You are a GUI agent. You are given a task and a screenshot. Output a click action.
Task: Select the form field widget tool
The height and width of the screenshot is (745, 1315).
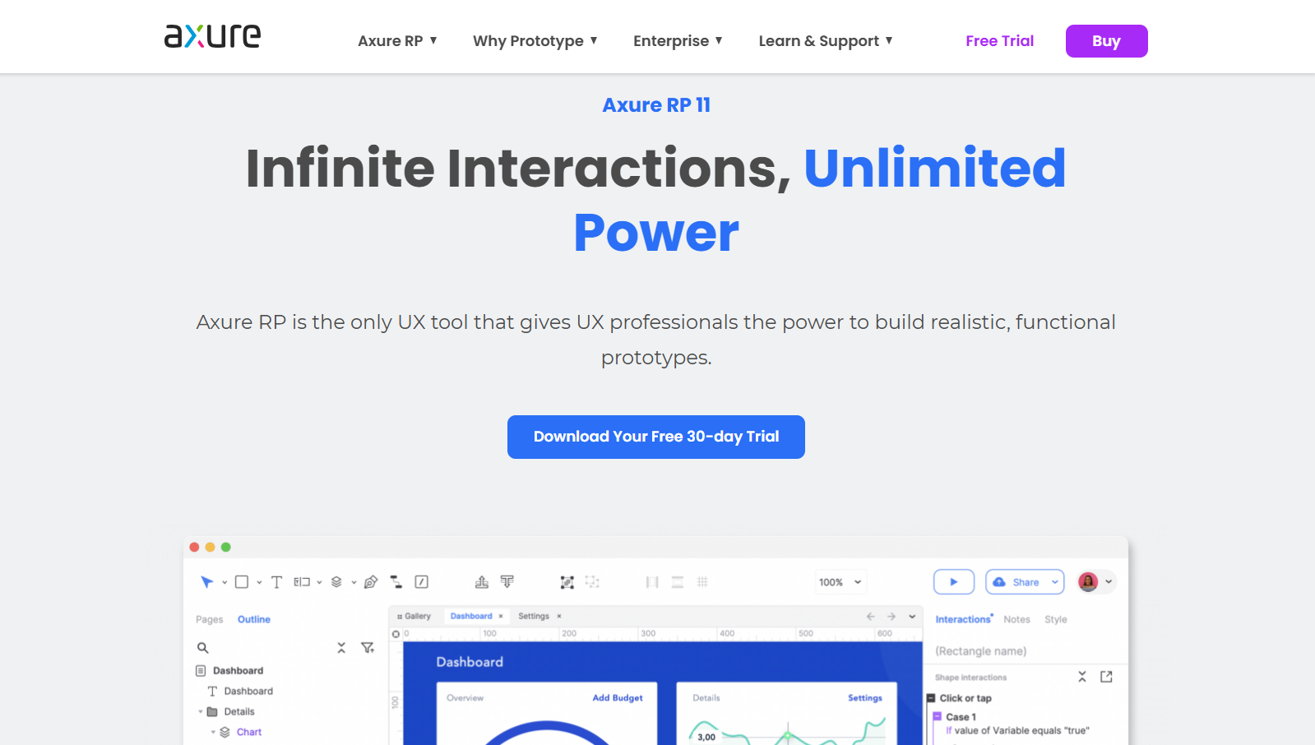302,582
